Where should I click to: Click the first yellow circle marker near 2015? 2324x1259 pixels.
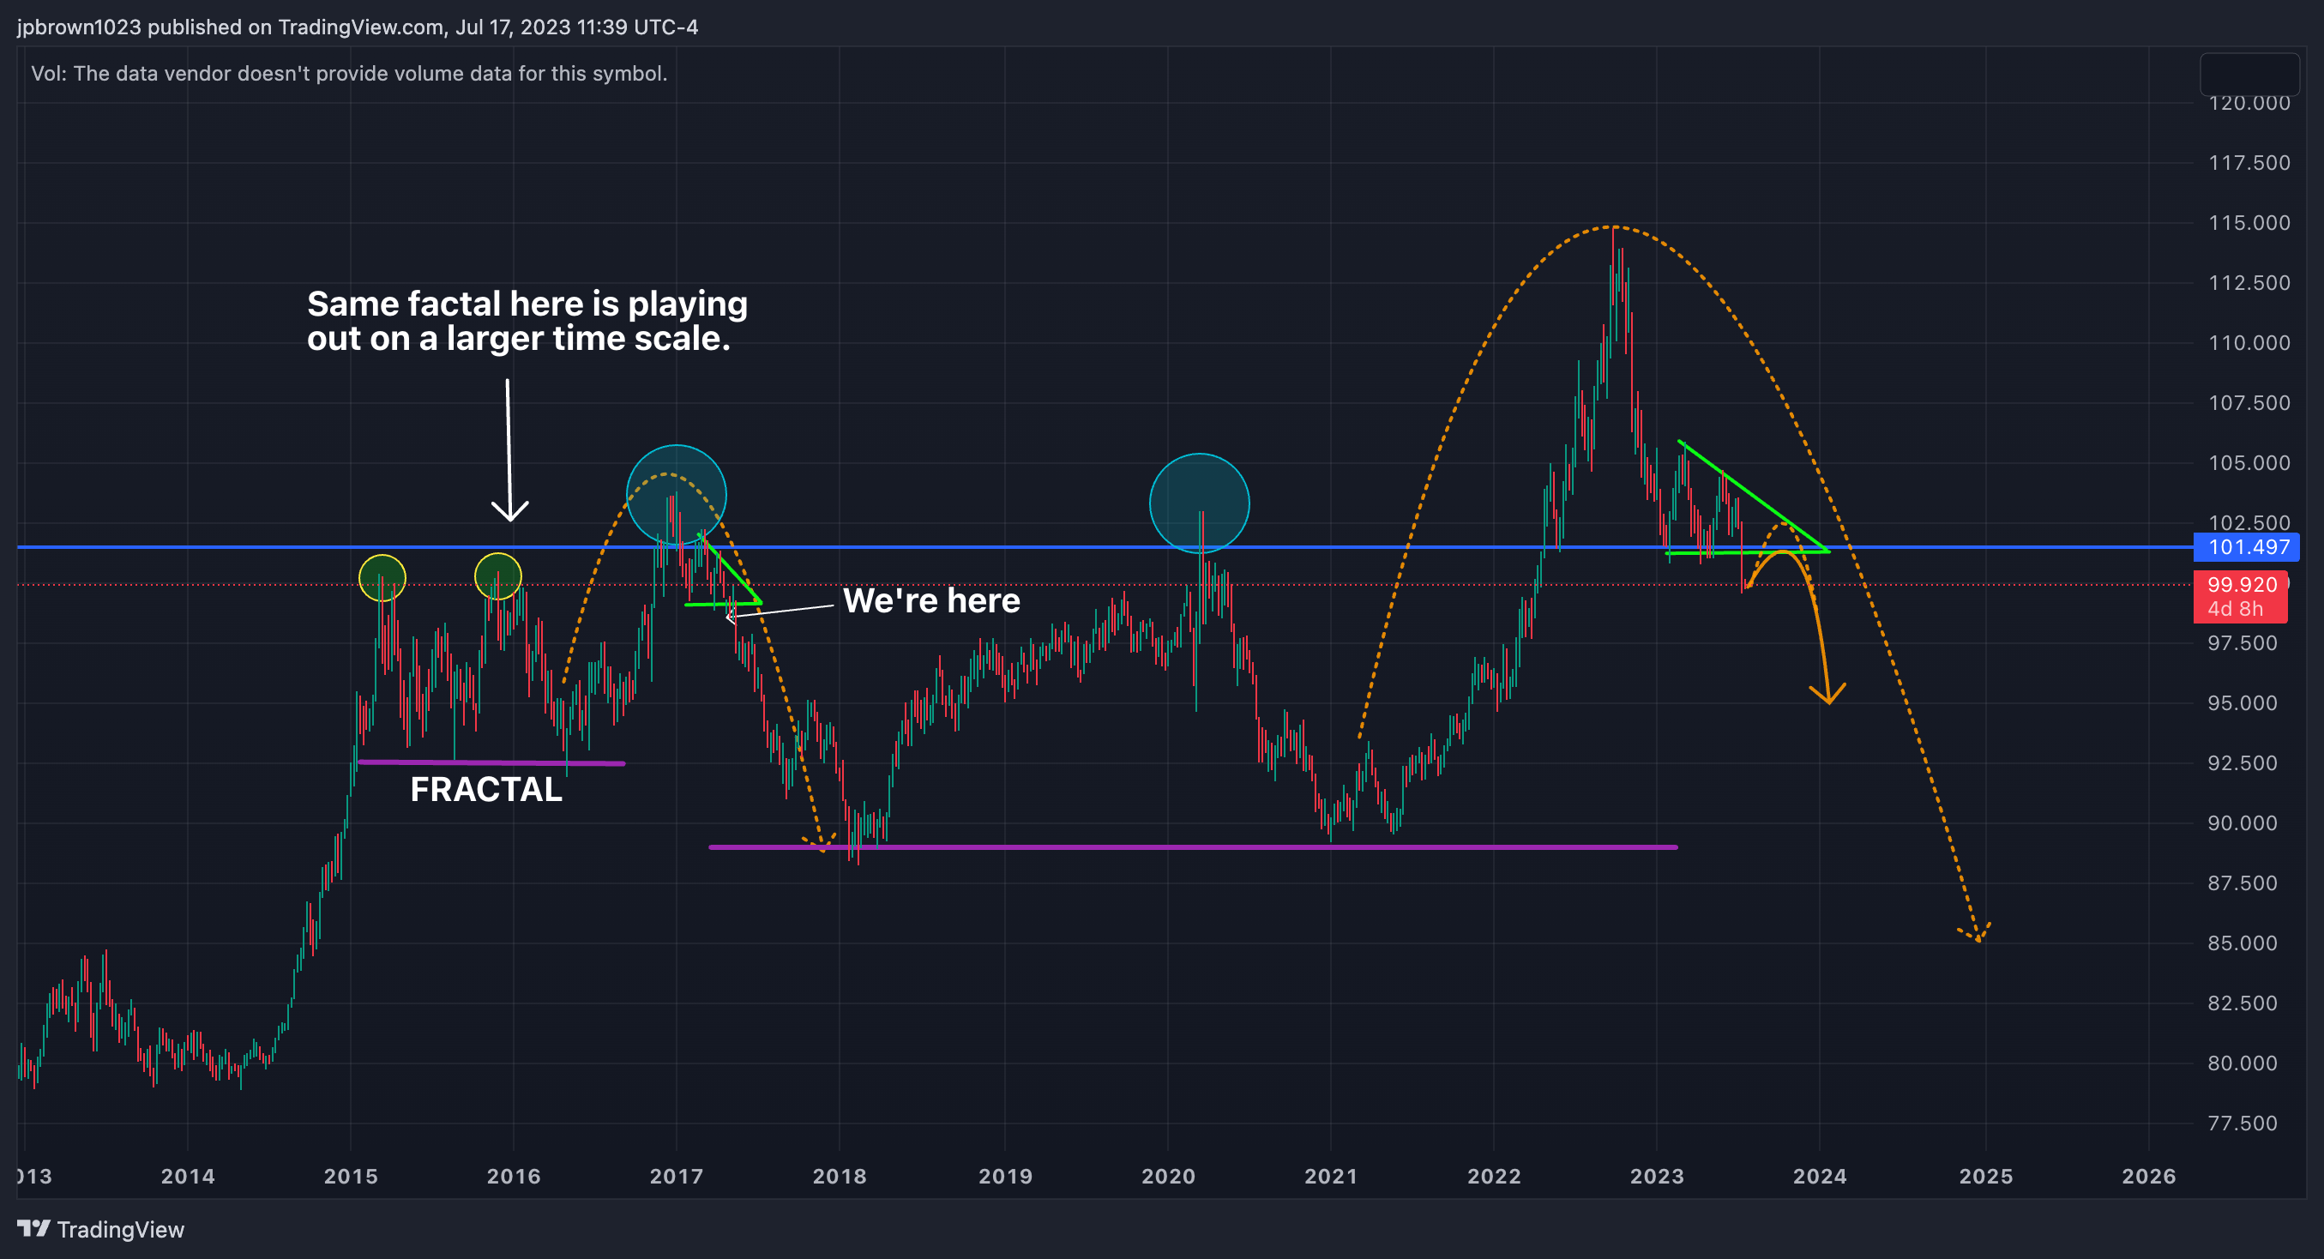click(382, 577)
